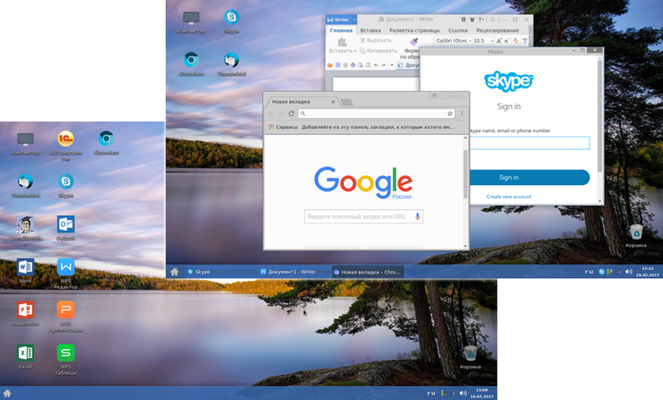Click increase font size icon in Writer
The height and width of the screenshot is (400, 663).
click(x=499, y=41)
